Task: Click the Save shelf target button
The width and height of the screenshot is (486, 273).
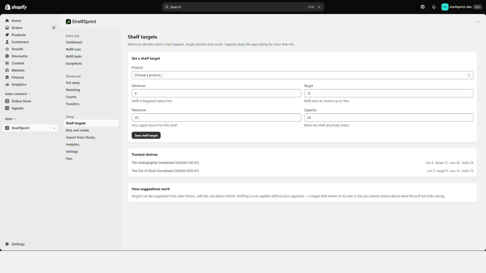Action: pyautogui.click(x=146, y=135)
